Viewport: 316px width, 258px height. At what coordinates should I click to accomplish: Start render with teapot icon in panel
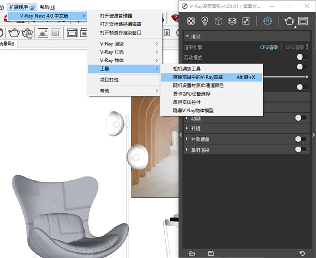(x=289, y=21)
